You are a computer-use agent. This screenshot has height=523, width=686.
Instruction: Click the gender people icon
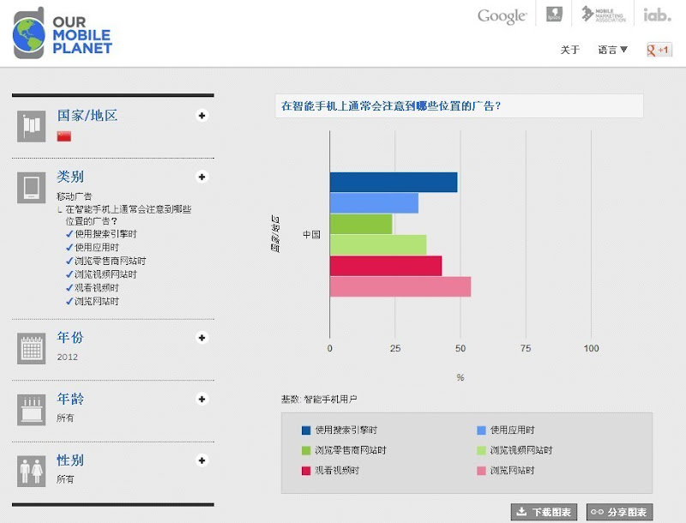tap(32, 471)
